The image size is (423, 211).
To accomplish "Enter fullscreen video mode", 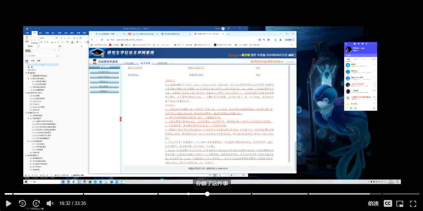I will (413, 203).
